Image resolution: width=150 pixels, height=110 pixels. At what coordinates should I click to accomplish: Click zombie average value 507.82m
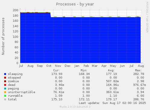tap(112, 81)
